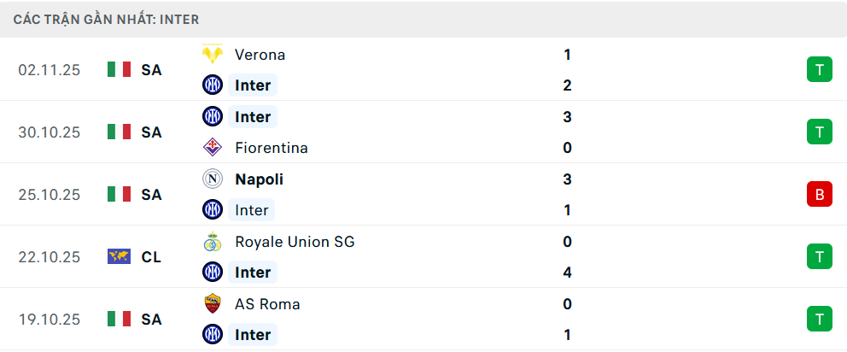Click the red B result badge
This screenshot has width=847, height=352.
tap(819, 195)
